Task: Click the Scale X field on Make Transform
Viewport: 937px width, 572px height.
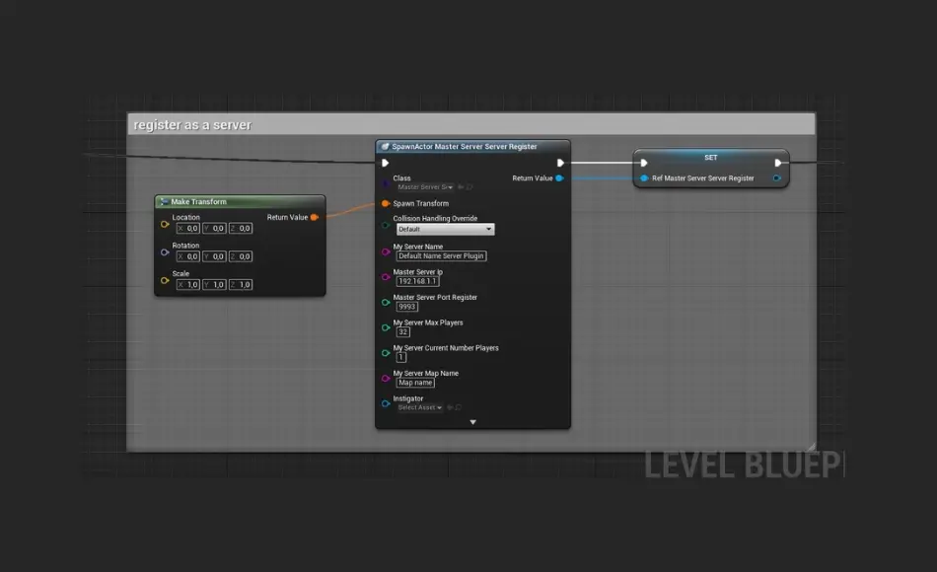Action: 189,285
